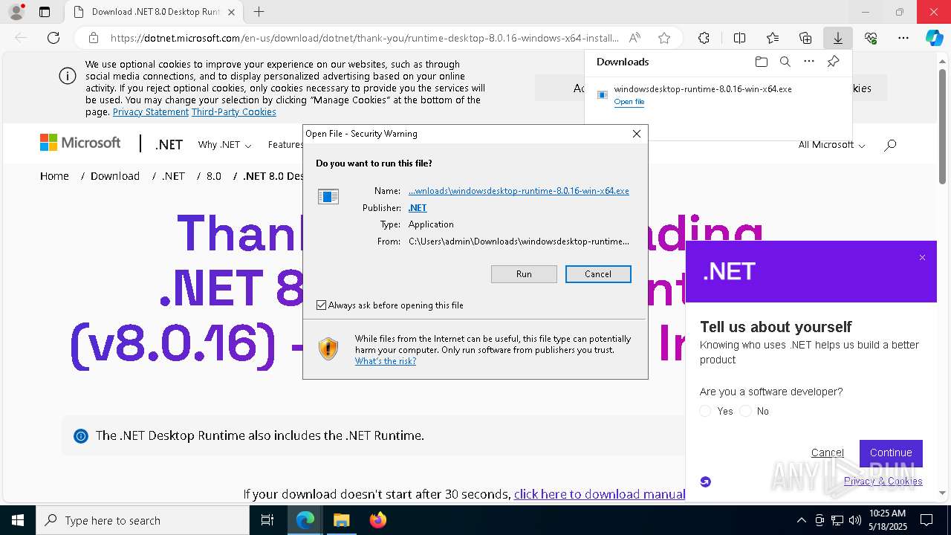Click Continue in the .NET survey
This screenshot has width=951, height=535.
click(x=891, y=453)
